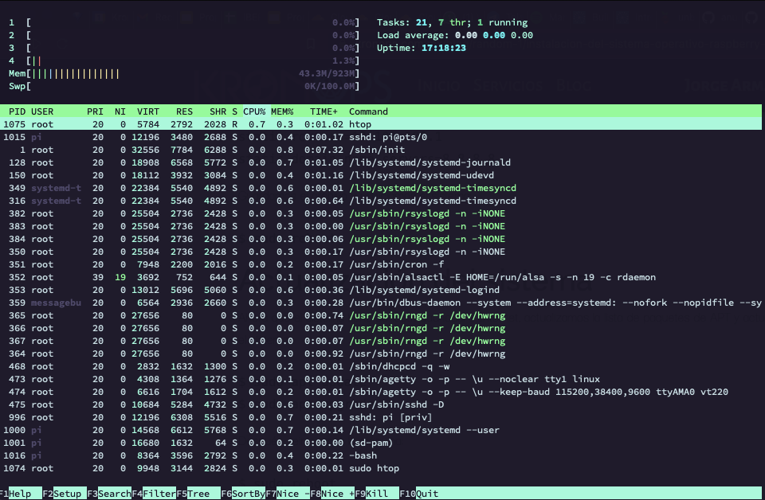Click the Mem usage meter bar
765x500 pixels.
pyautogui.click(x=159, y=73)
